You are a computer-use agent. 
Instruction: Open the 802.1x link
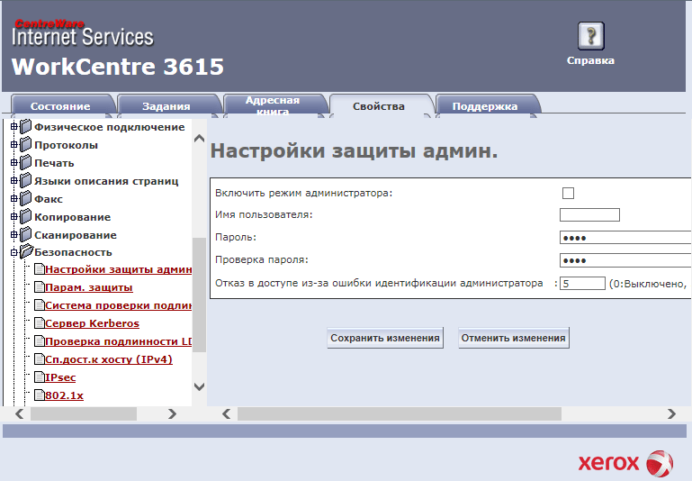tap(64, 395)
